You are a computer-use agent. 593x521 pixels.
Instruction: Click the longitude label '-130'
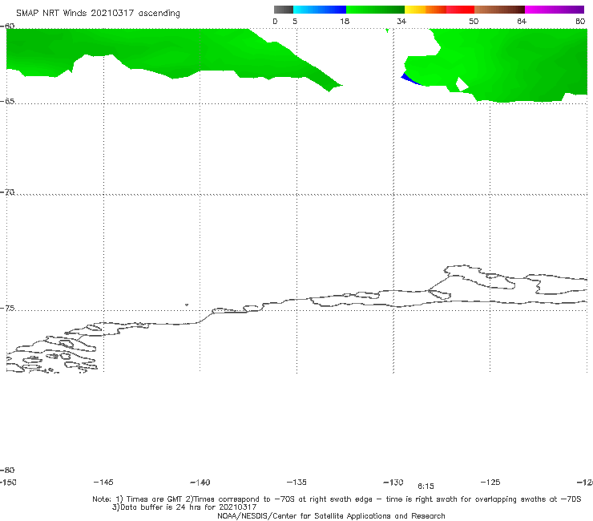point(393,482)
